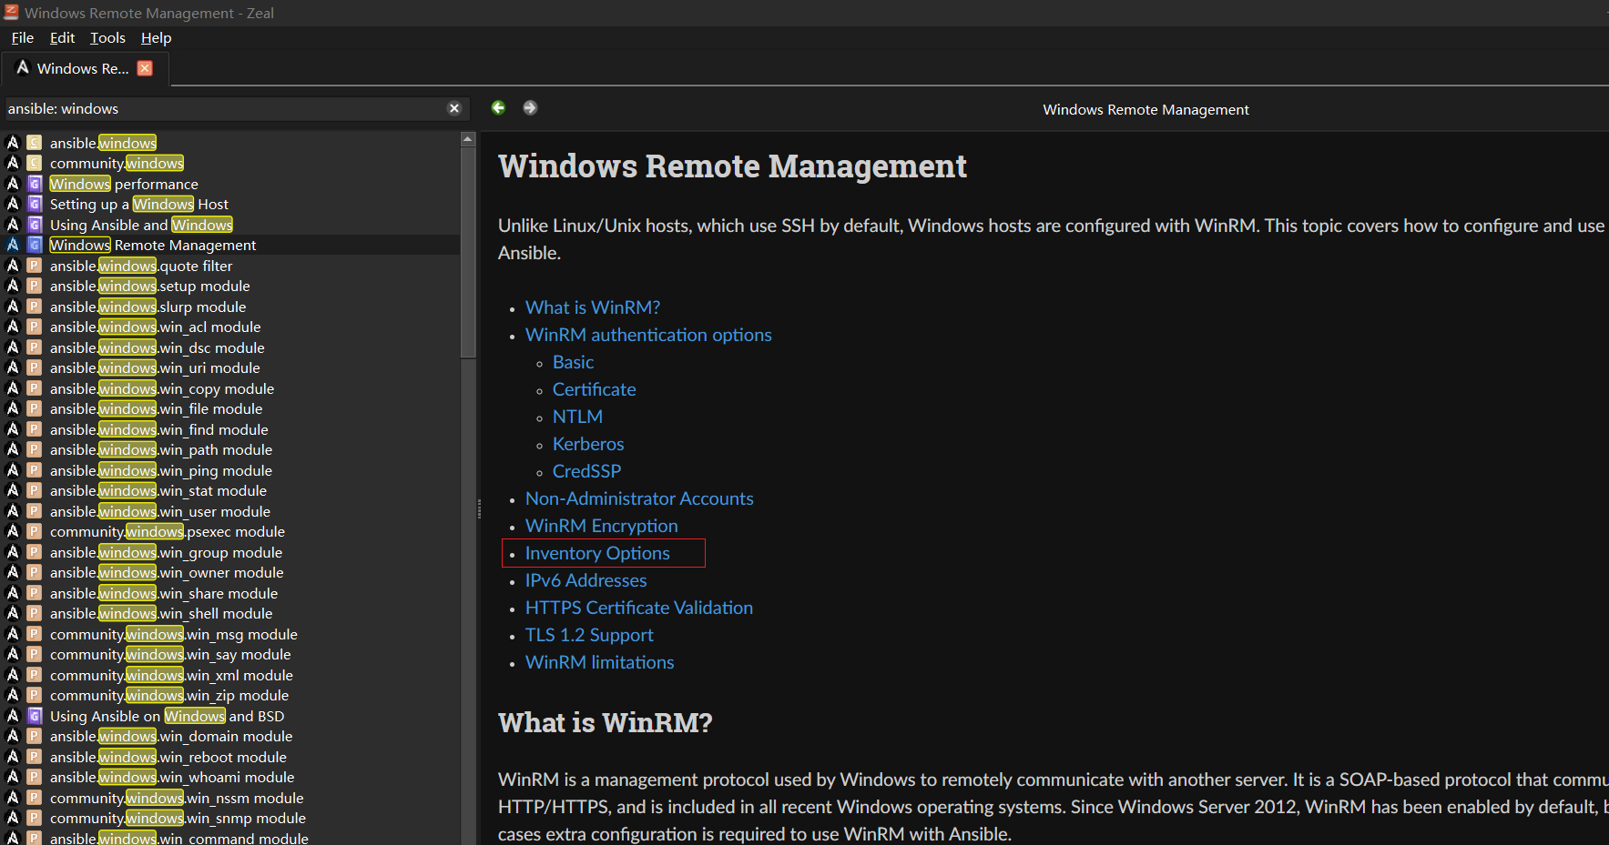Screen dimensions: 1609x845
Task: Go to the Kerberos section link
Action: tap(588, 444)
